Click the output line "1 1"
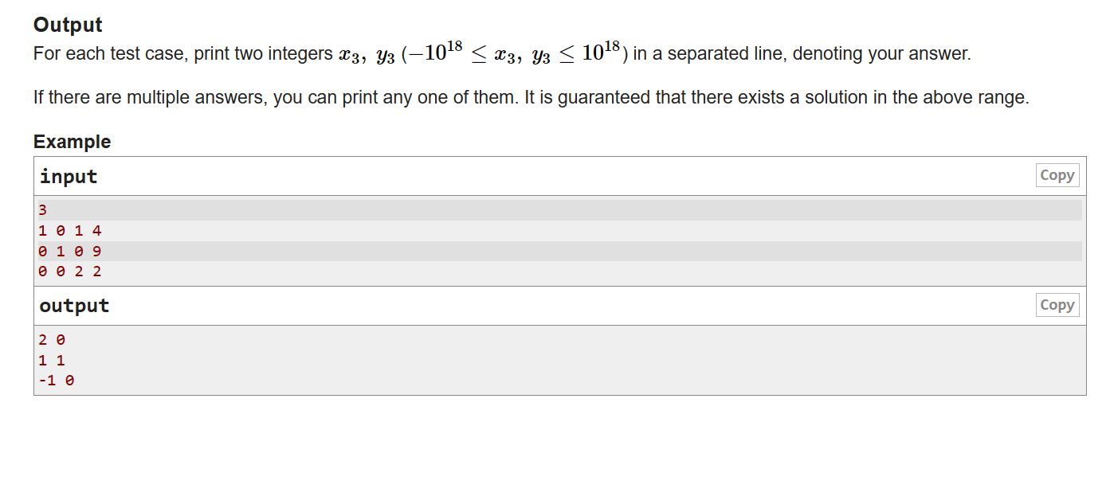 [x=52, y=361]
